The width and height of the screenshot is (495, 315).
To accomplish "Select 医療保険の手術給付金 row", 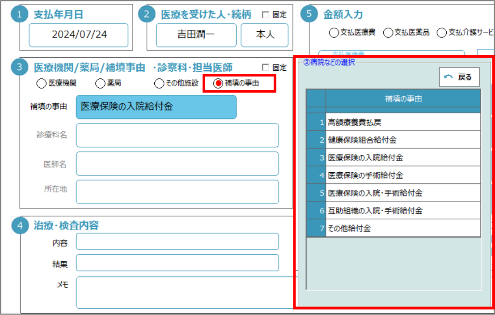I will click(x=402, y=175).
